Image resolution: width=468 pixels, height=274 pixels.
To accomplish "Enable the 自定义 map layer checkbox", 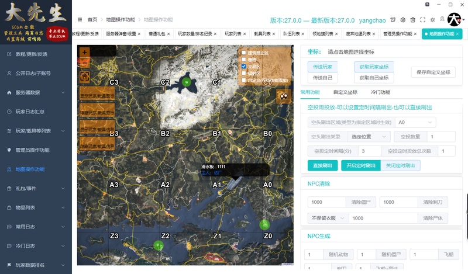I will point(244,80).
